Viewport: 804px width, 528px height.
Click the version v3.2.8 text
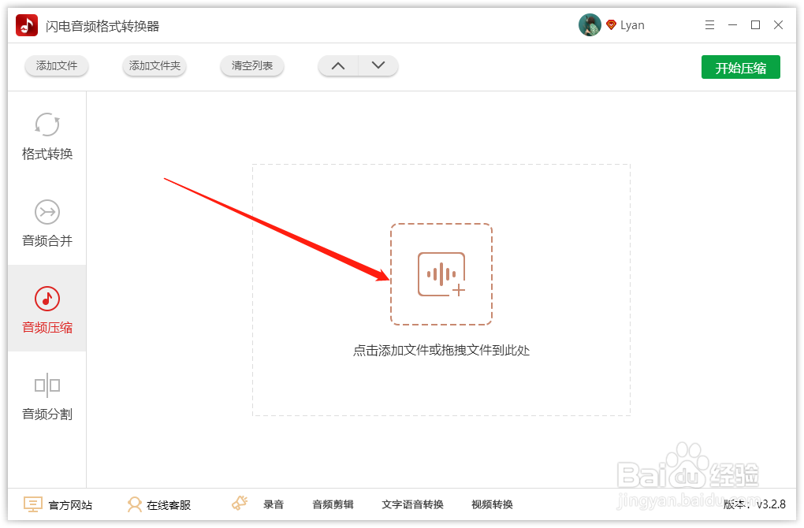point(754,504)
